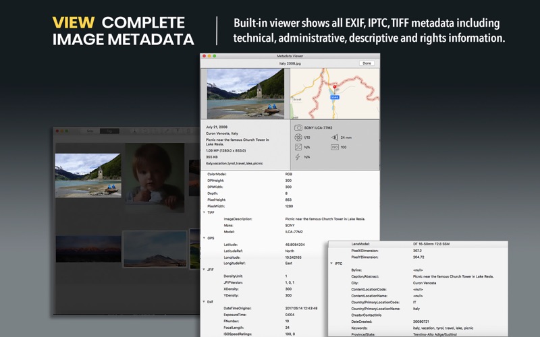Click the map view in Metadata Viewer
This screenshot has height=337, width=540.
tap(335, 94)
